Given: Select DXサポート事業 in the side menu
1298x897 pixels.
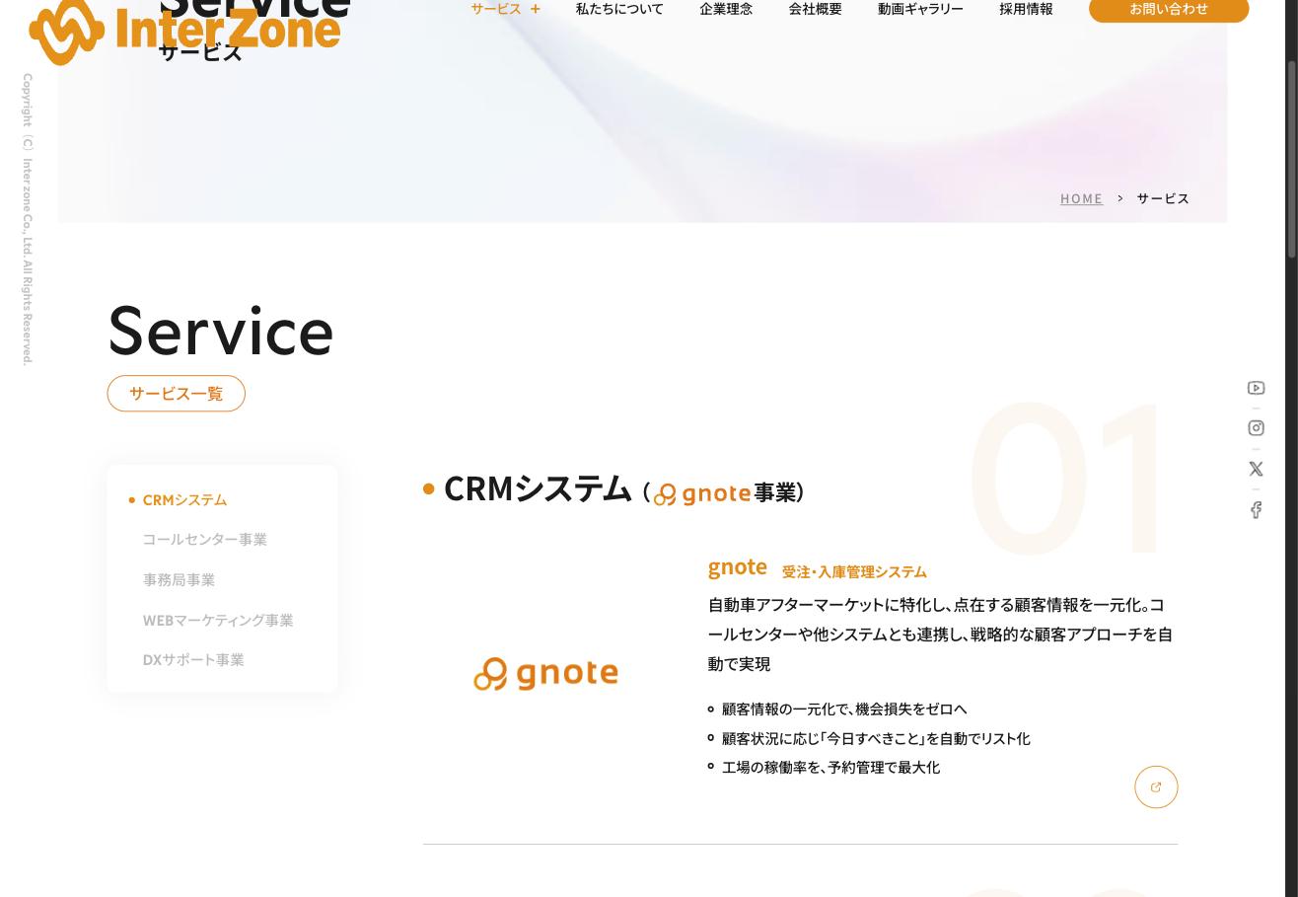Looking at the screenshot, I should pyautogui.click(x=193, y=660).
